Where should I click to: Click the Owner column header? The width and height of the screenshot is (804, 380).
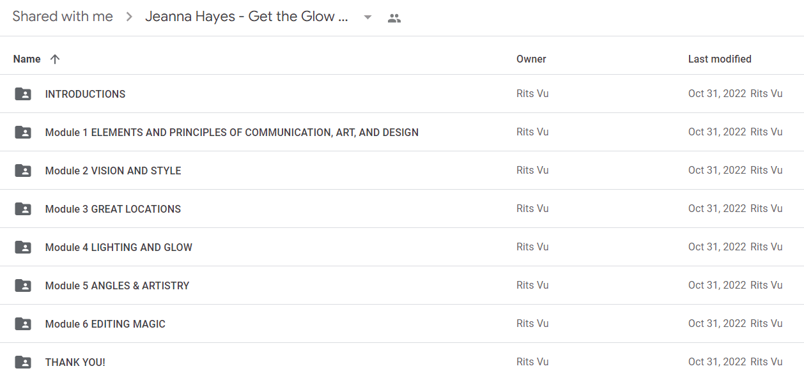pos(531,59)
